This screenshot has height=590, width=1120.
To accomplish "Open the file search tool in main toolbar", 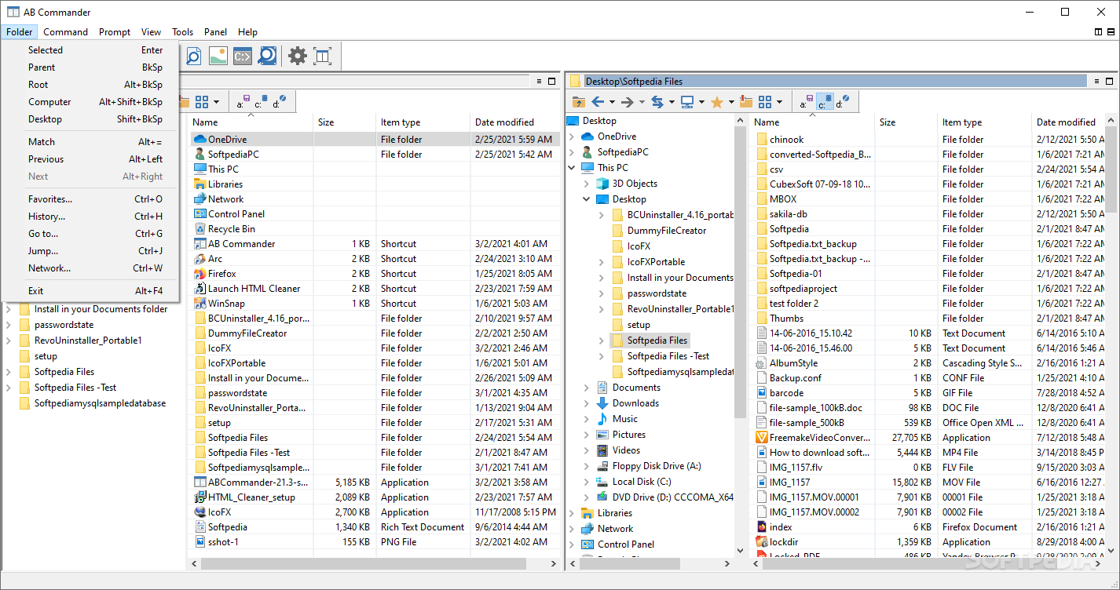I will click(193, 56).
